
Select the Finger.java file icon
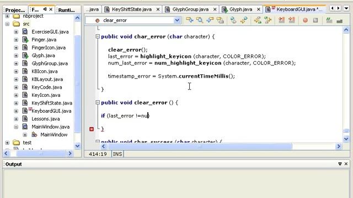tap(25, 40)
